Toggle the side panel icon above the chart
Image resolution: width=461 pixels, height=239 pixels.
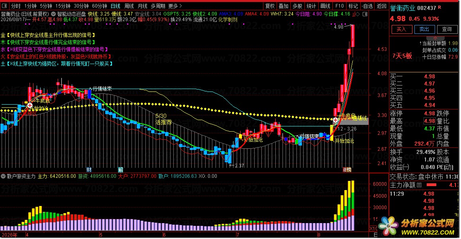365,14
